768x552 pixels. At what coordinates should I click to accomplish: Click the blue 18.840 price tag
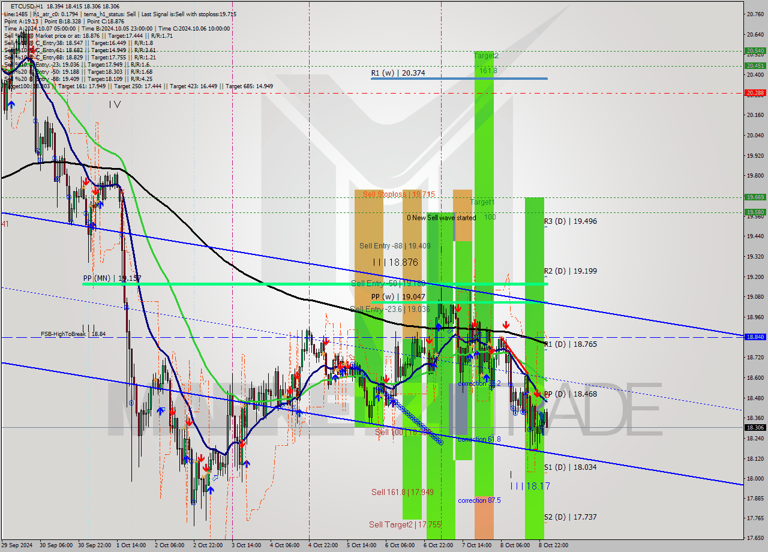[x=754, y=337]
